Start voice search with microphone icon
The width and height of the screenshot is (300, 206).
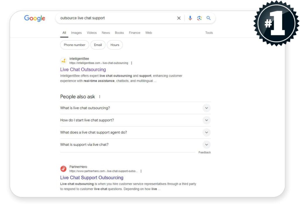coord(190,18)
